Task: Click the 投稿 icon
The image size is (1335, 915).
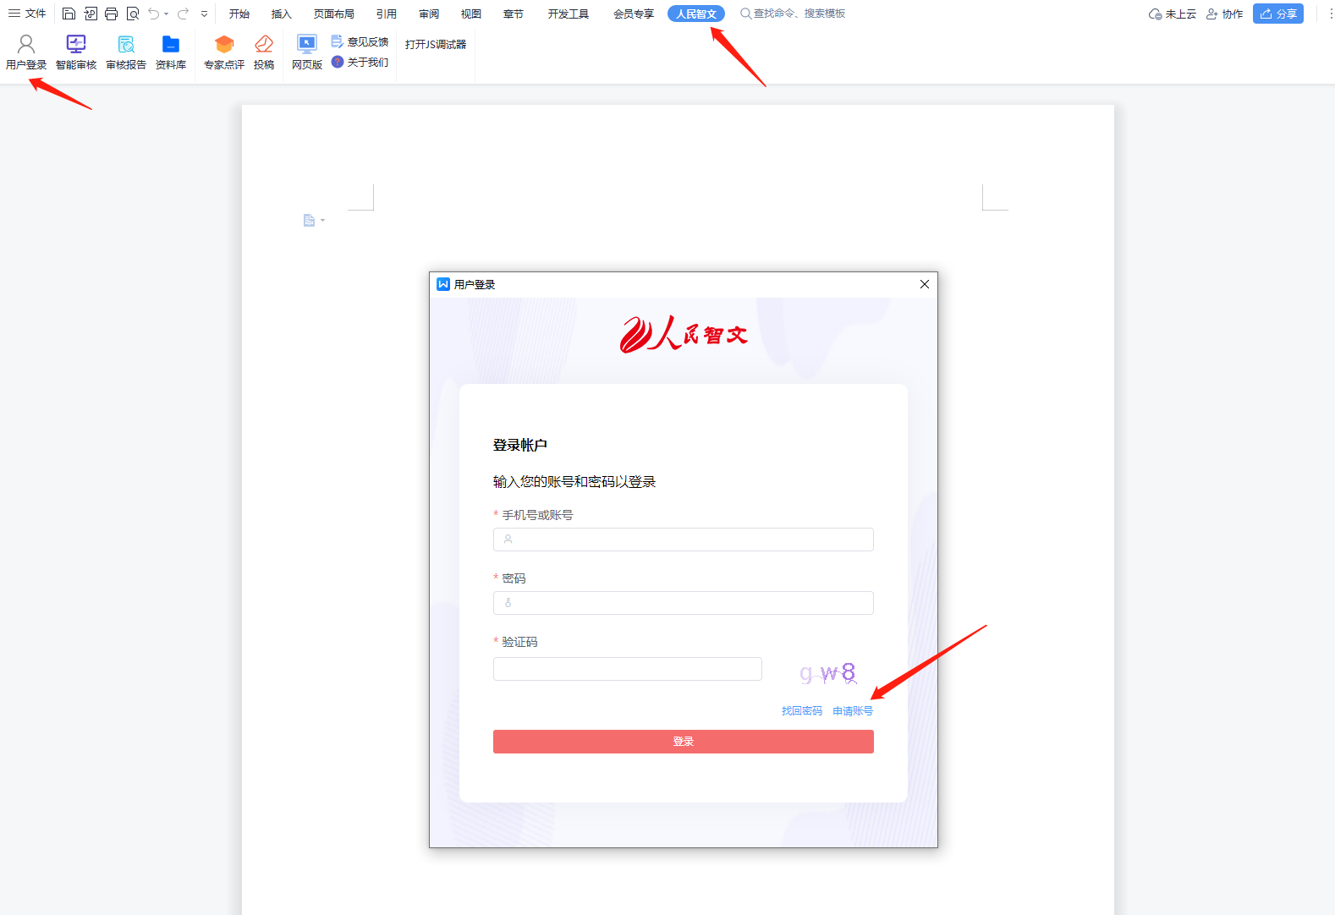Action: tap(264, 52)
